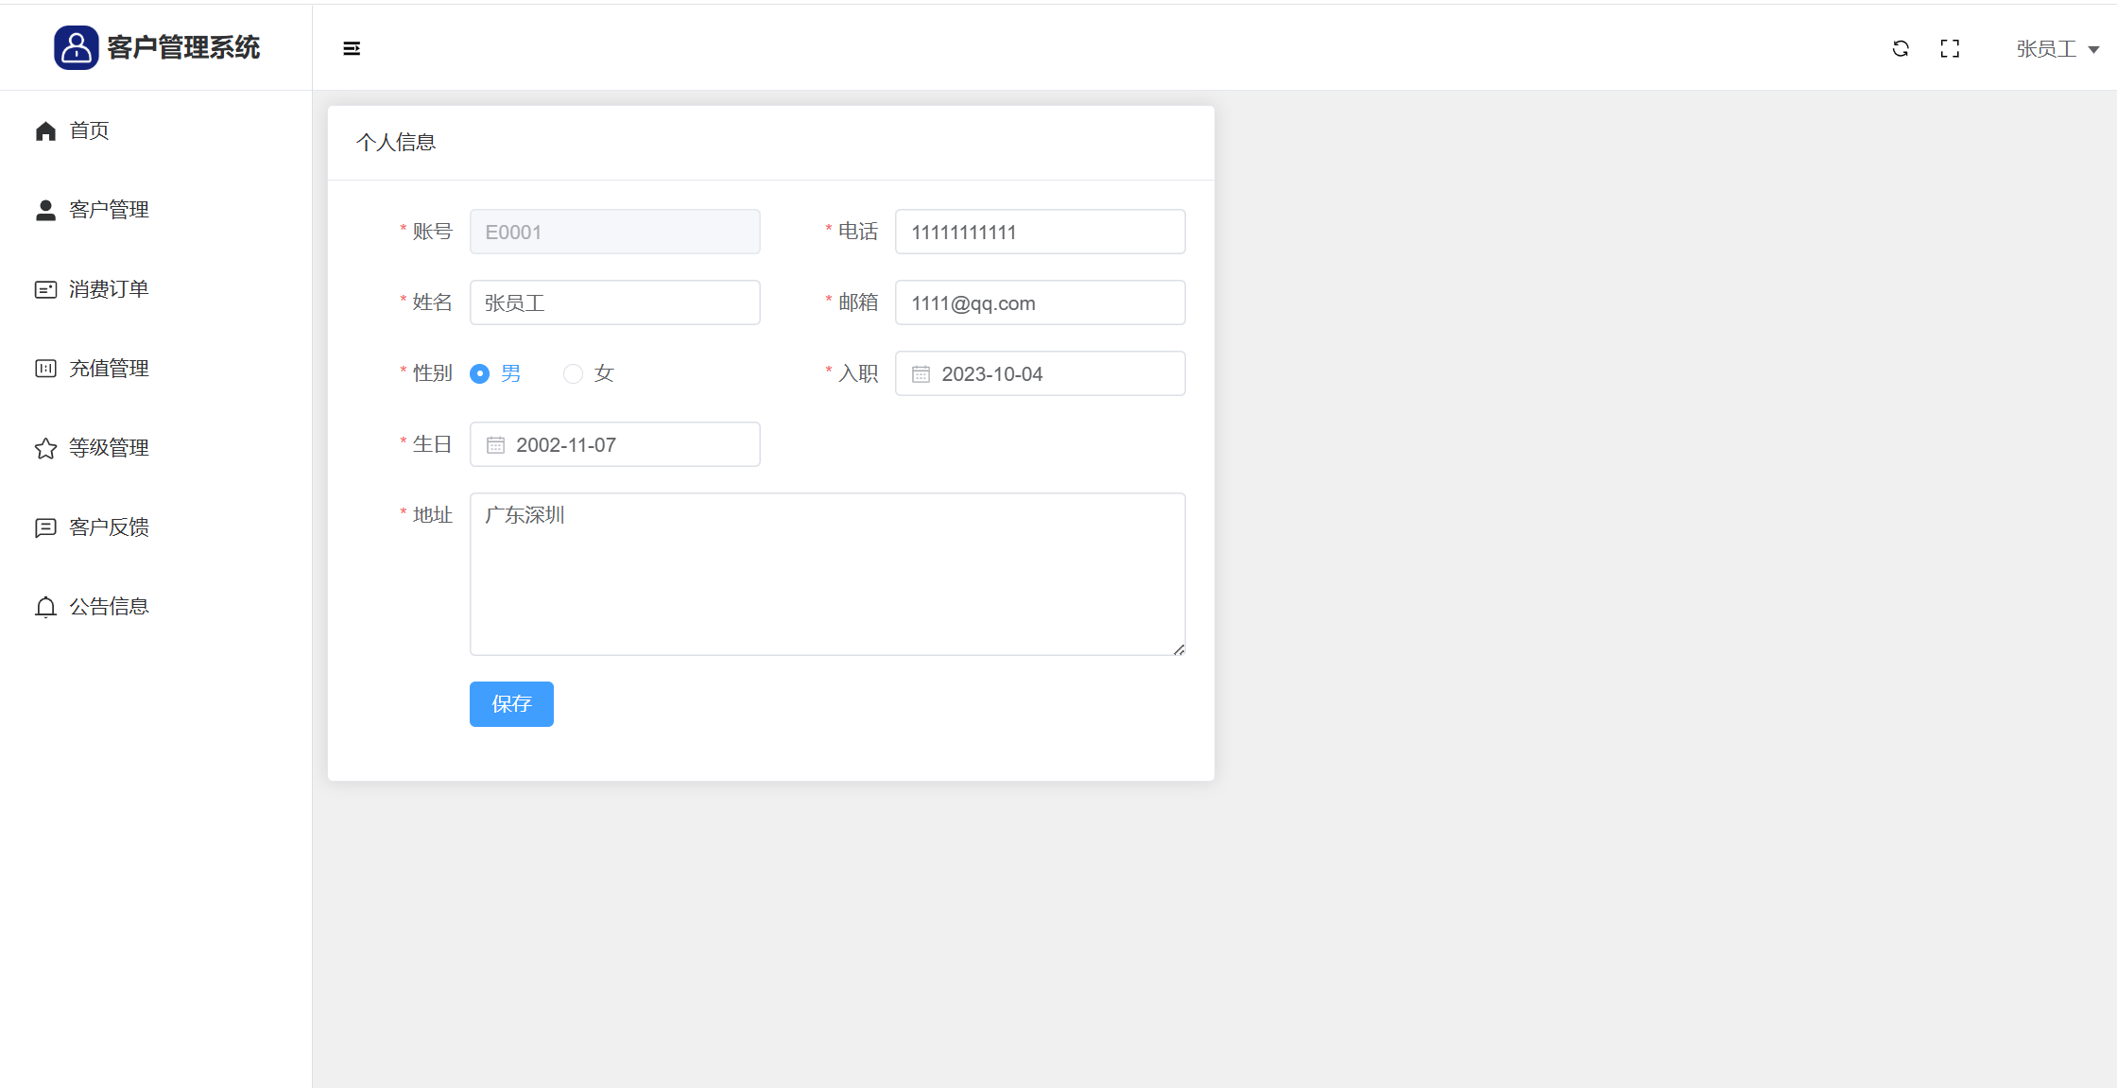Viewport: 2117px width, 1088px height.
Task: Click the textarea resize handle corner
Action: [x=1179, y=649]
